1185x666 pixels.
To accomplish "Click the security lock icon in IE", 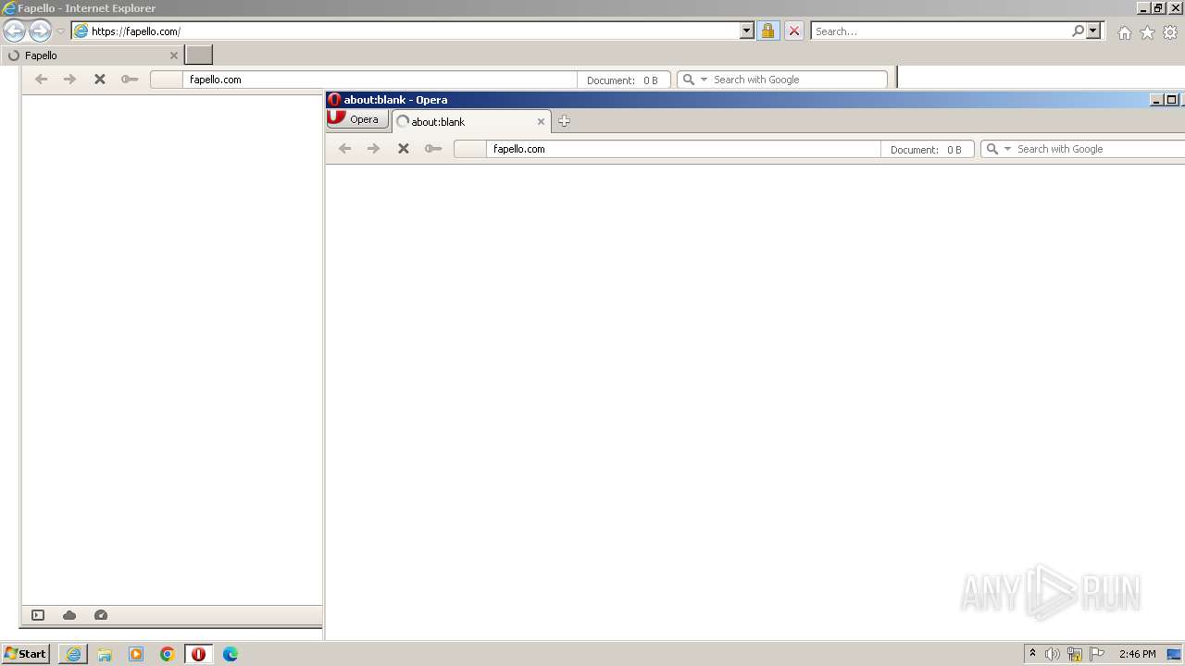I will tap(767, 31).
